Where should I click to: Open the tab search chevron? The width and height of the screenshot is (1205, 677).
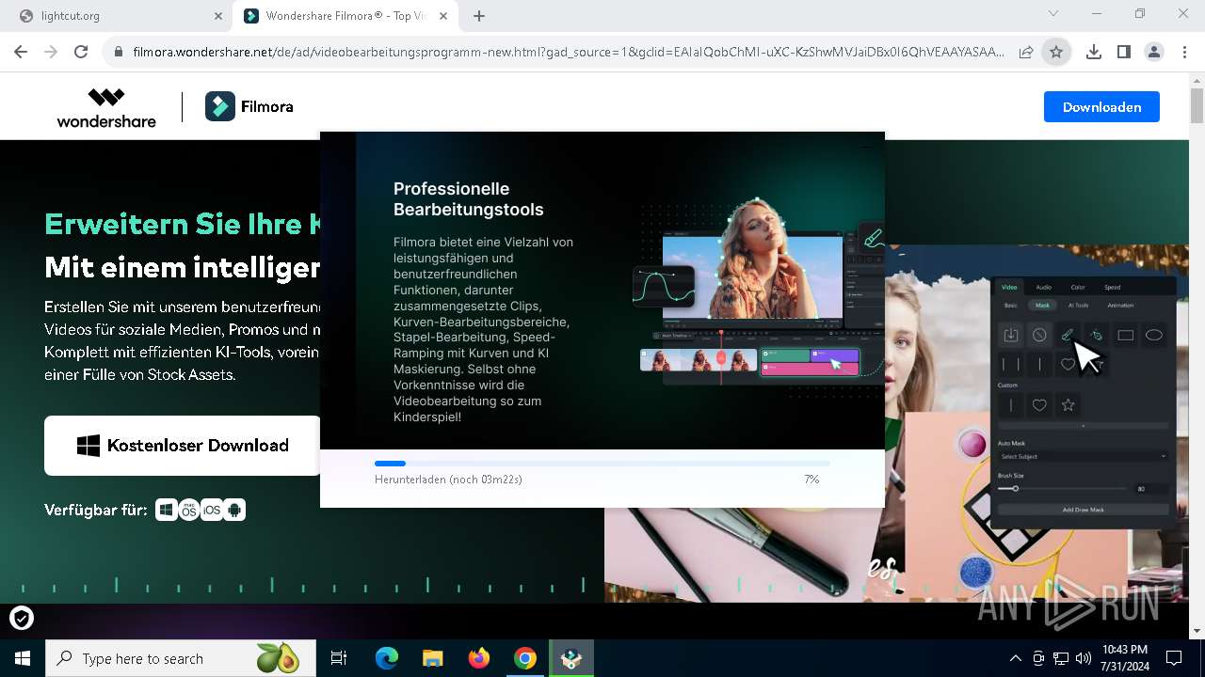click(x=1053, y=14)
